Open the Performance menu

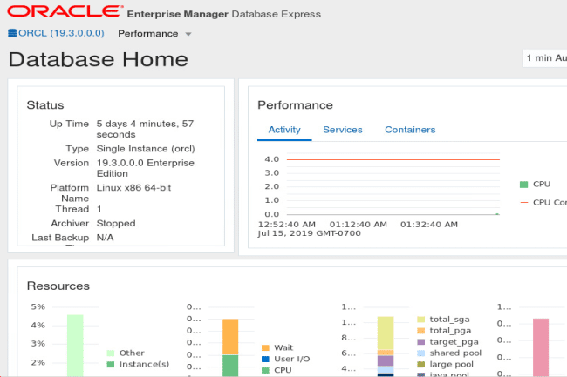148,34
